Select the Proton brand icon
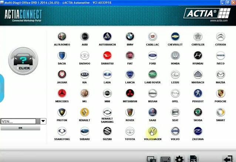Image resolution: width=236 pixels, height=162 pixels. tap(62, 112)
